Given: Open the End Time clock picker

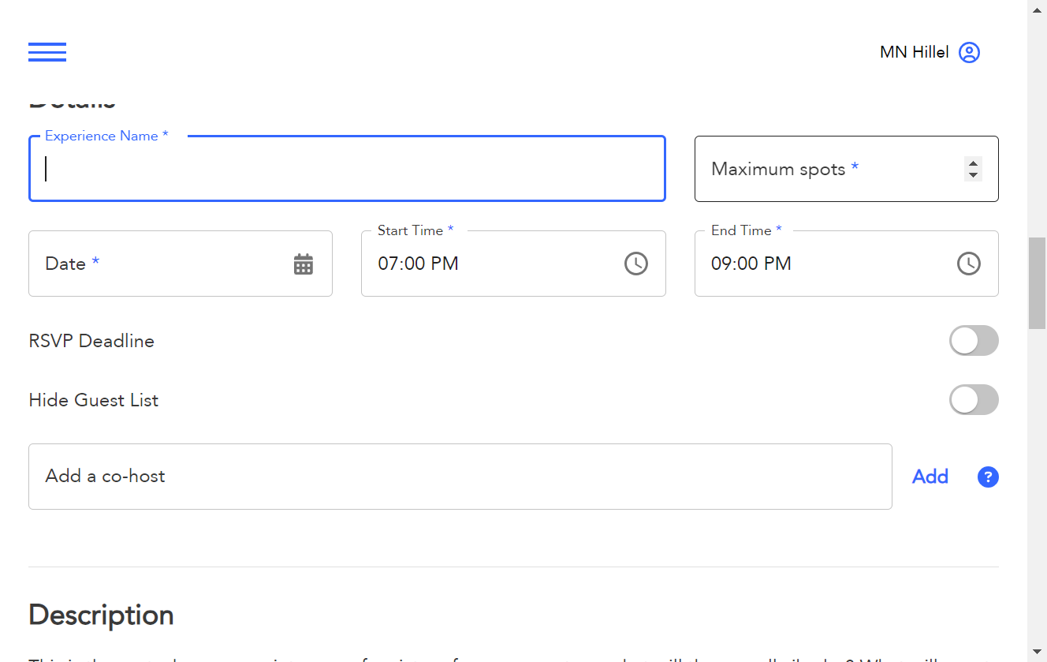Looking at the screenshot, I should click(x=969, y=264).
